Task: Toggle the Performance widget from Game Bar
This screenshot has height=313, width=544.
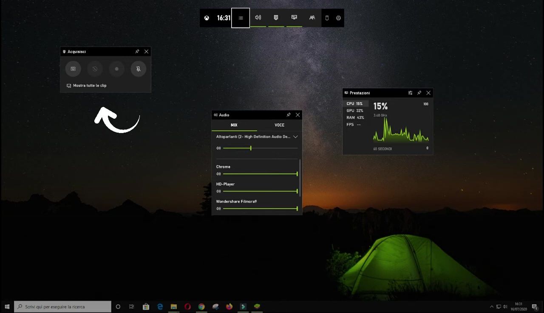Action: [294, 18]
